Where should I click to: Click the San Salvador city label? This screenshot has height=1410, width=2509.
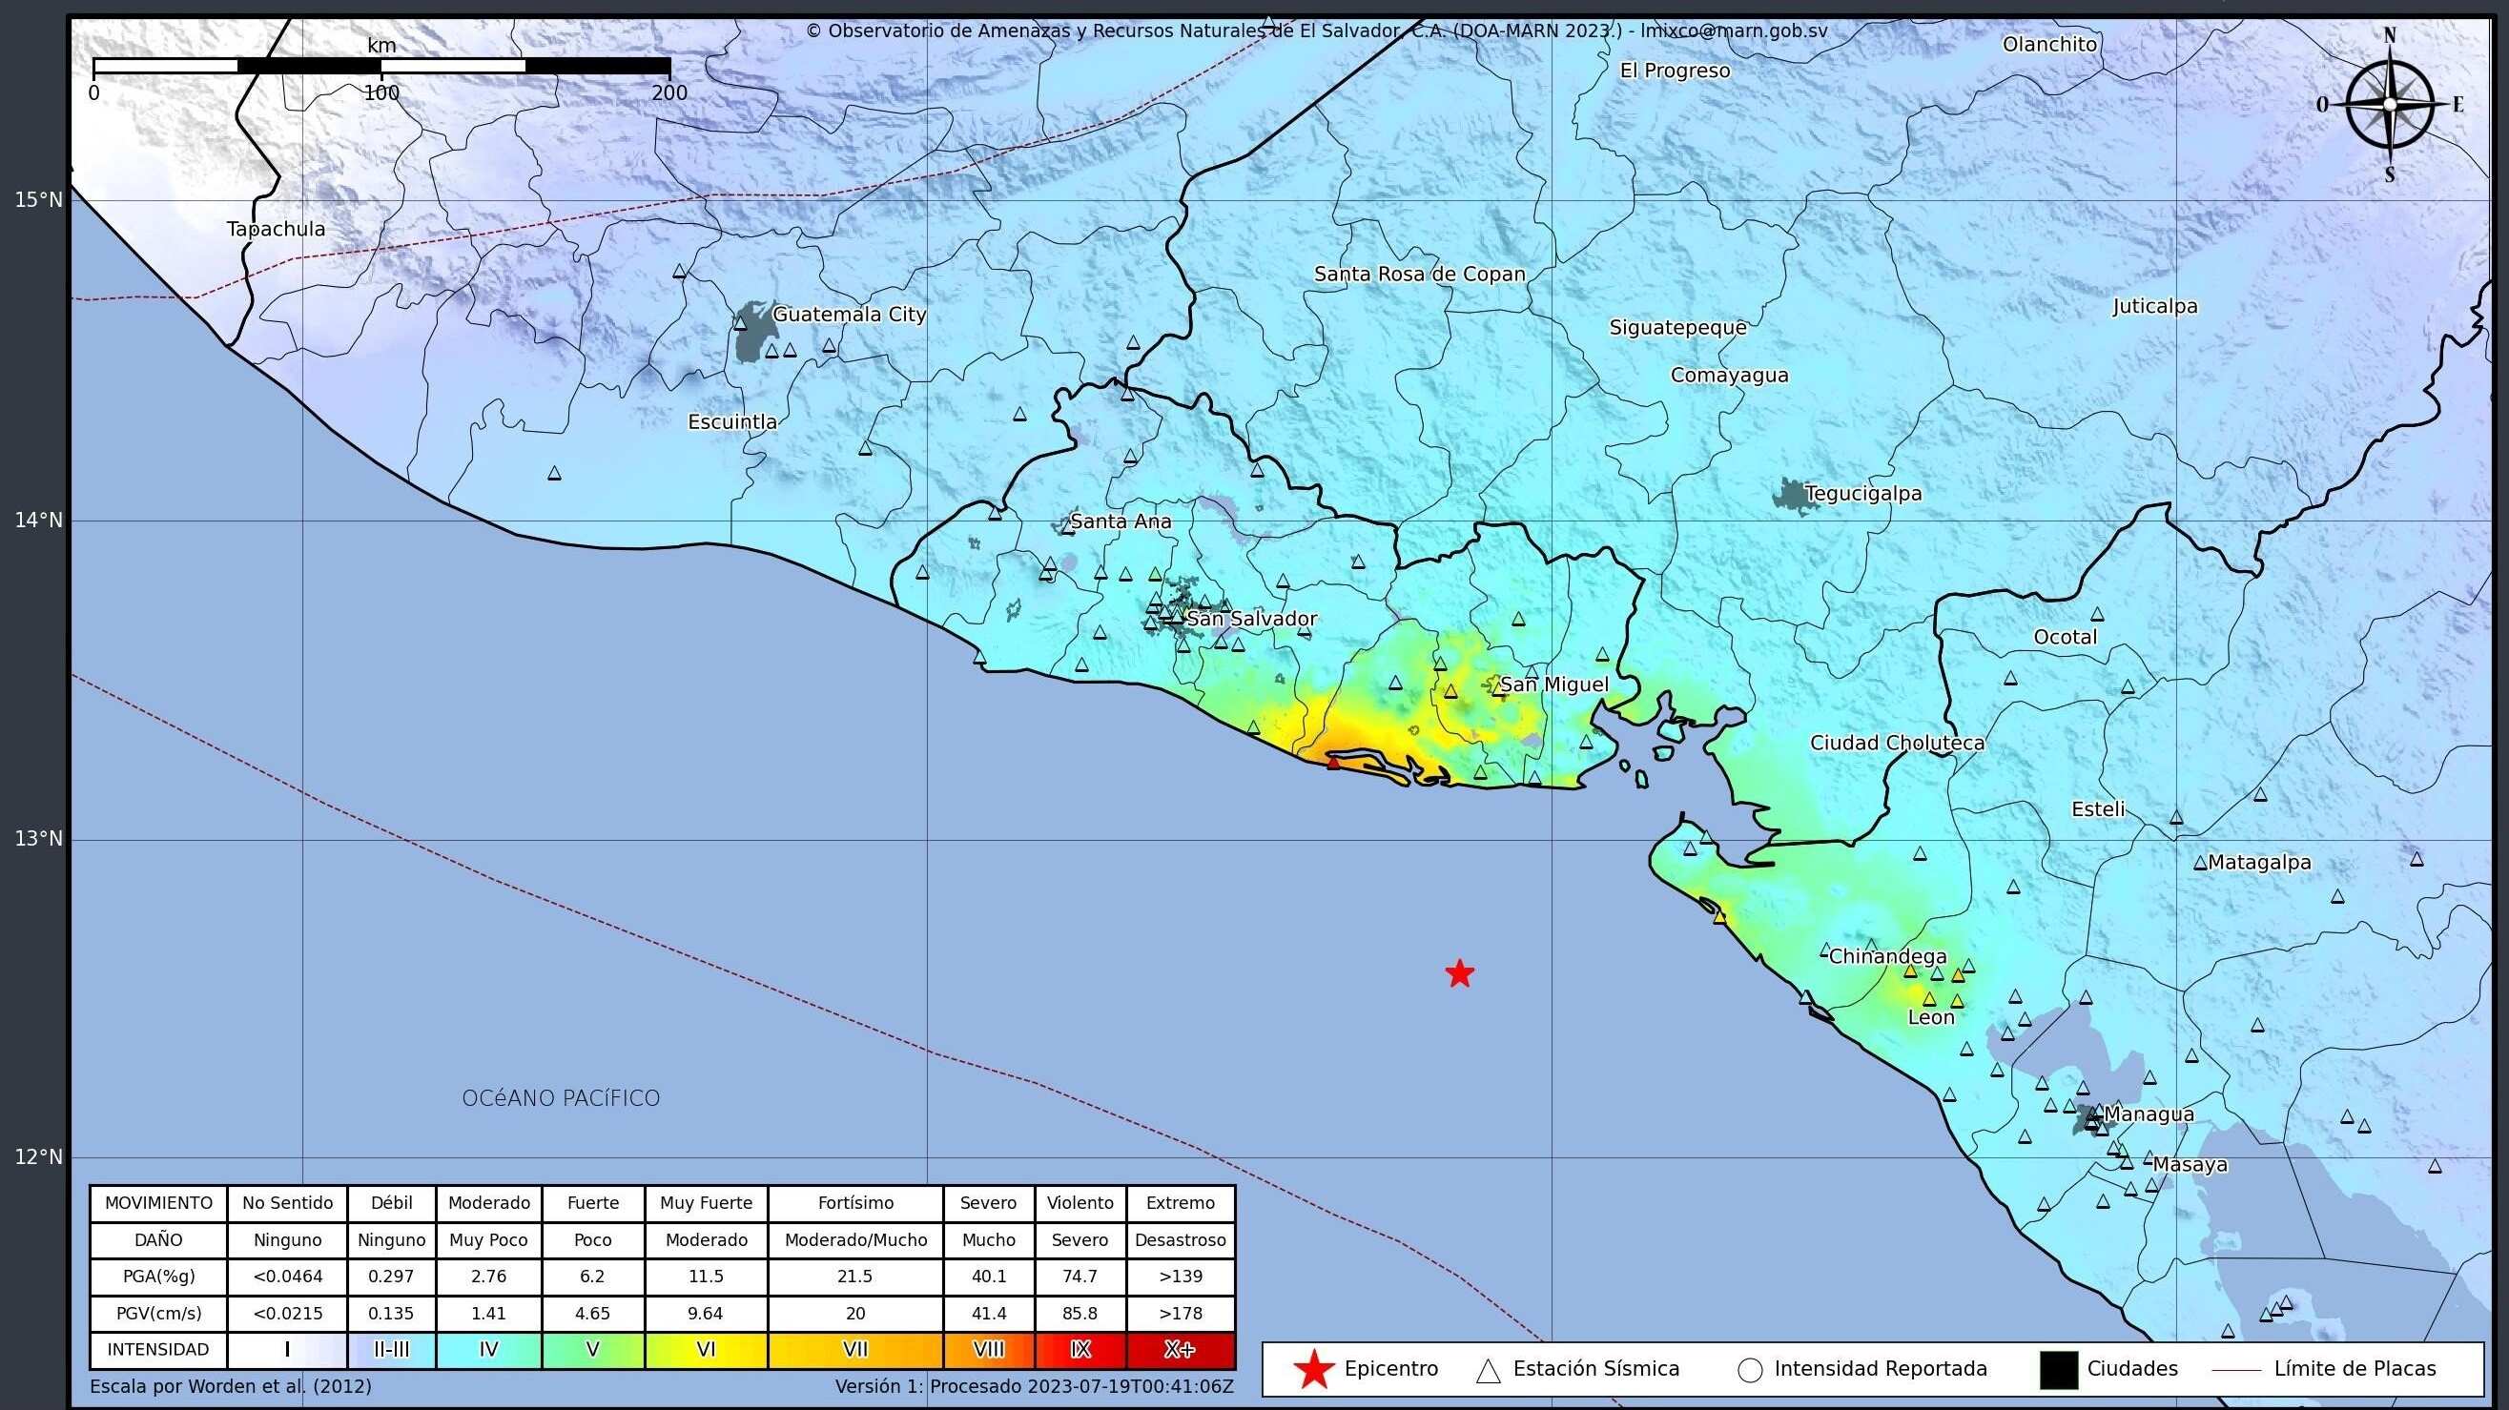1250,619
